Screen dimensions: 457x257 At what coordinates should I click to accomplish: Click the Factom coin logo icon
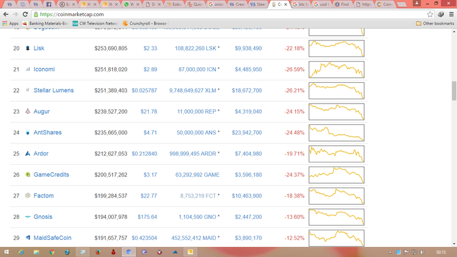click(x=28, y=196)
